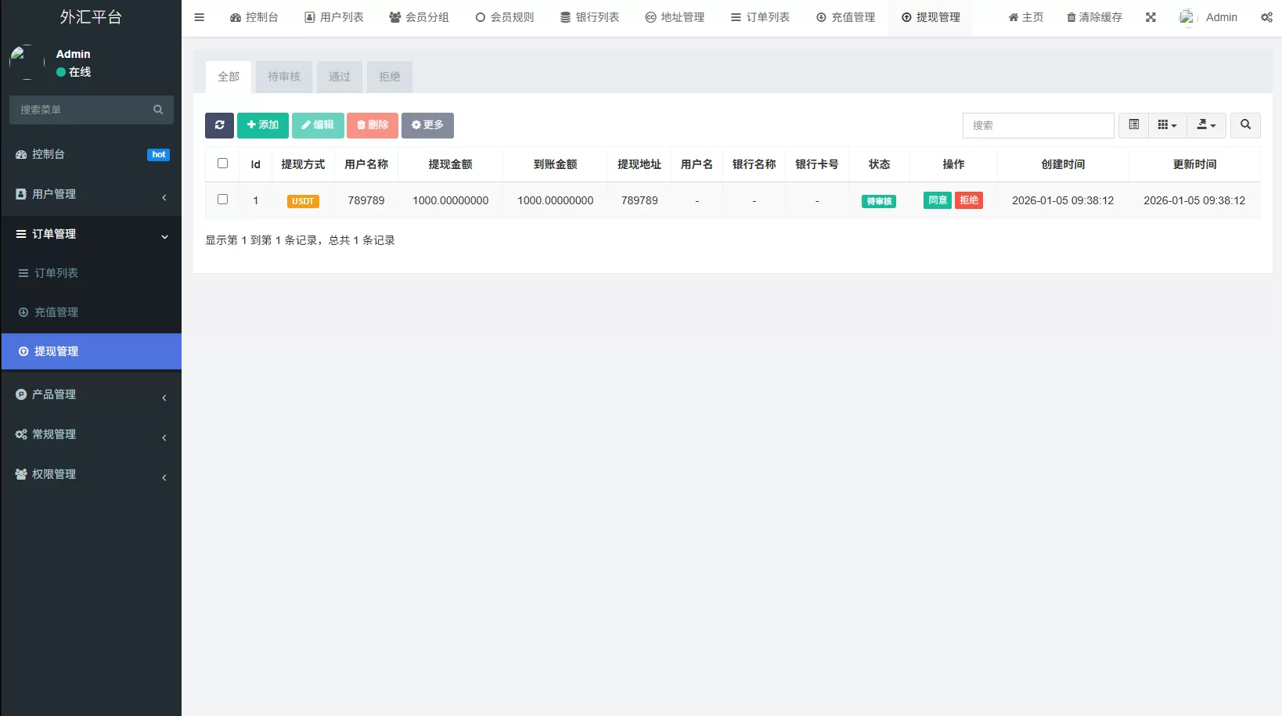The height and width of the screenshot is (716, 1282).
Task: Open 银行列表 in the top navigation
Action: click(590, 16)
